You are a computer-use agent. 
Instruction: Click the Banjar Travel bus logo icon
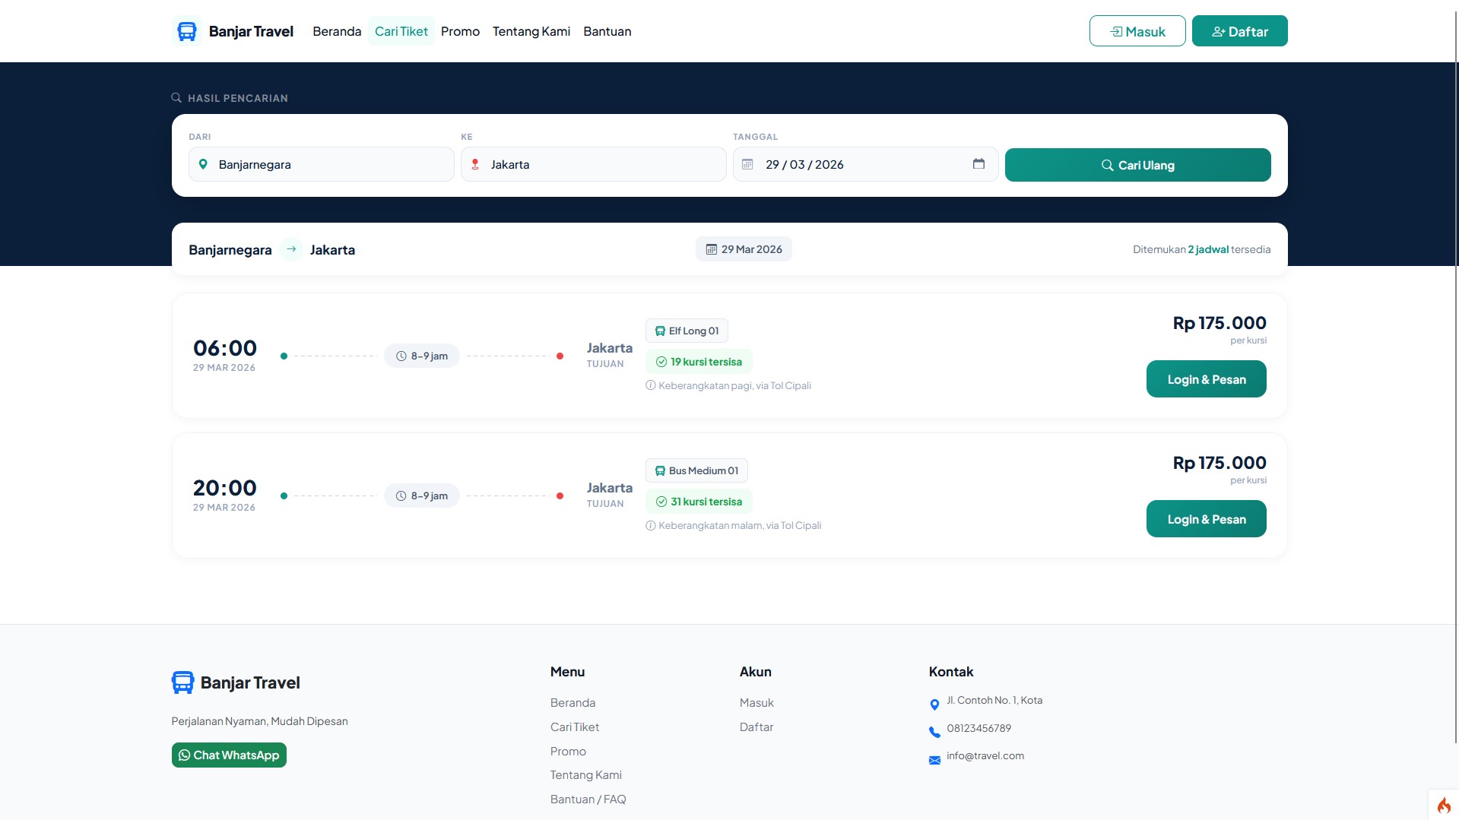[186, 31]
